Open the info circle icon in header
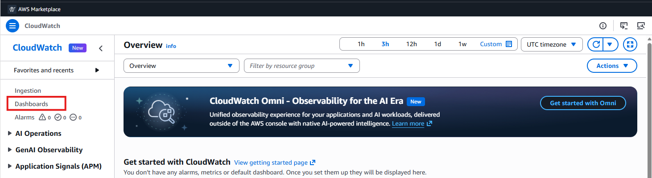Screen dimensions: 652x178 tap(603, 26)
